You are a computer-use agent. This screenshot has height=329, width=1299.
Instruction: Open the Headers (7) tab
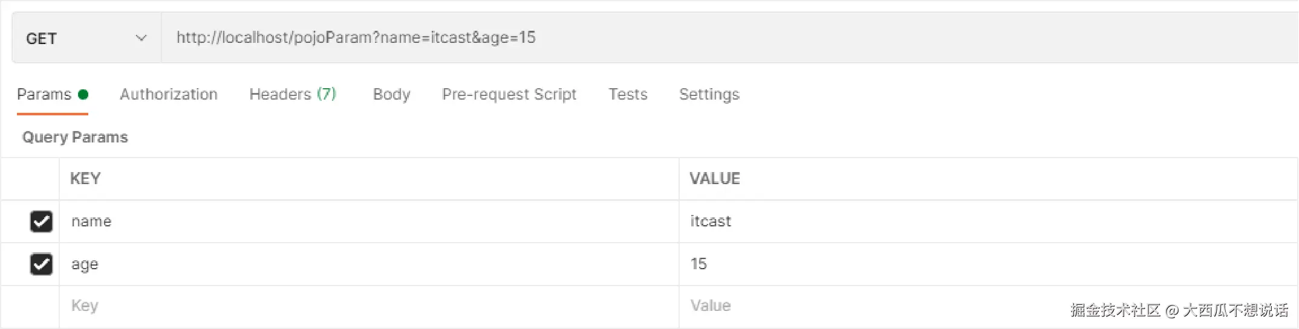(293, 94)
